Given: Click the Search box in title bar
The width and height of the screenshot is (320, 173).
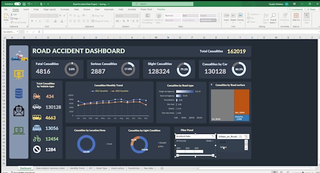Looking at the screenshot, I should [x=163, y=4].
